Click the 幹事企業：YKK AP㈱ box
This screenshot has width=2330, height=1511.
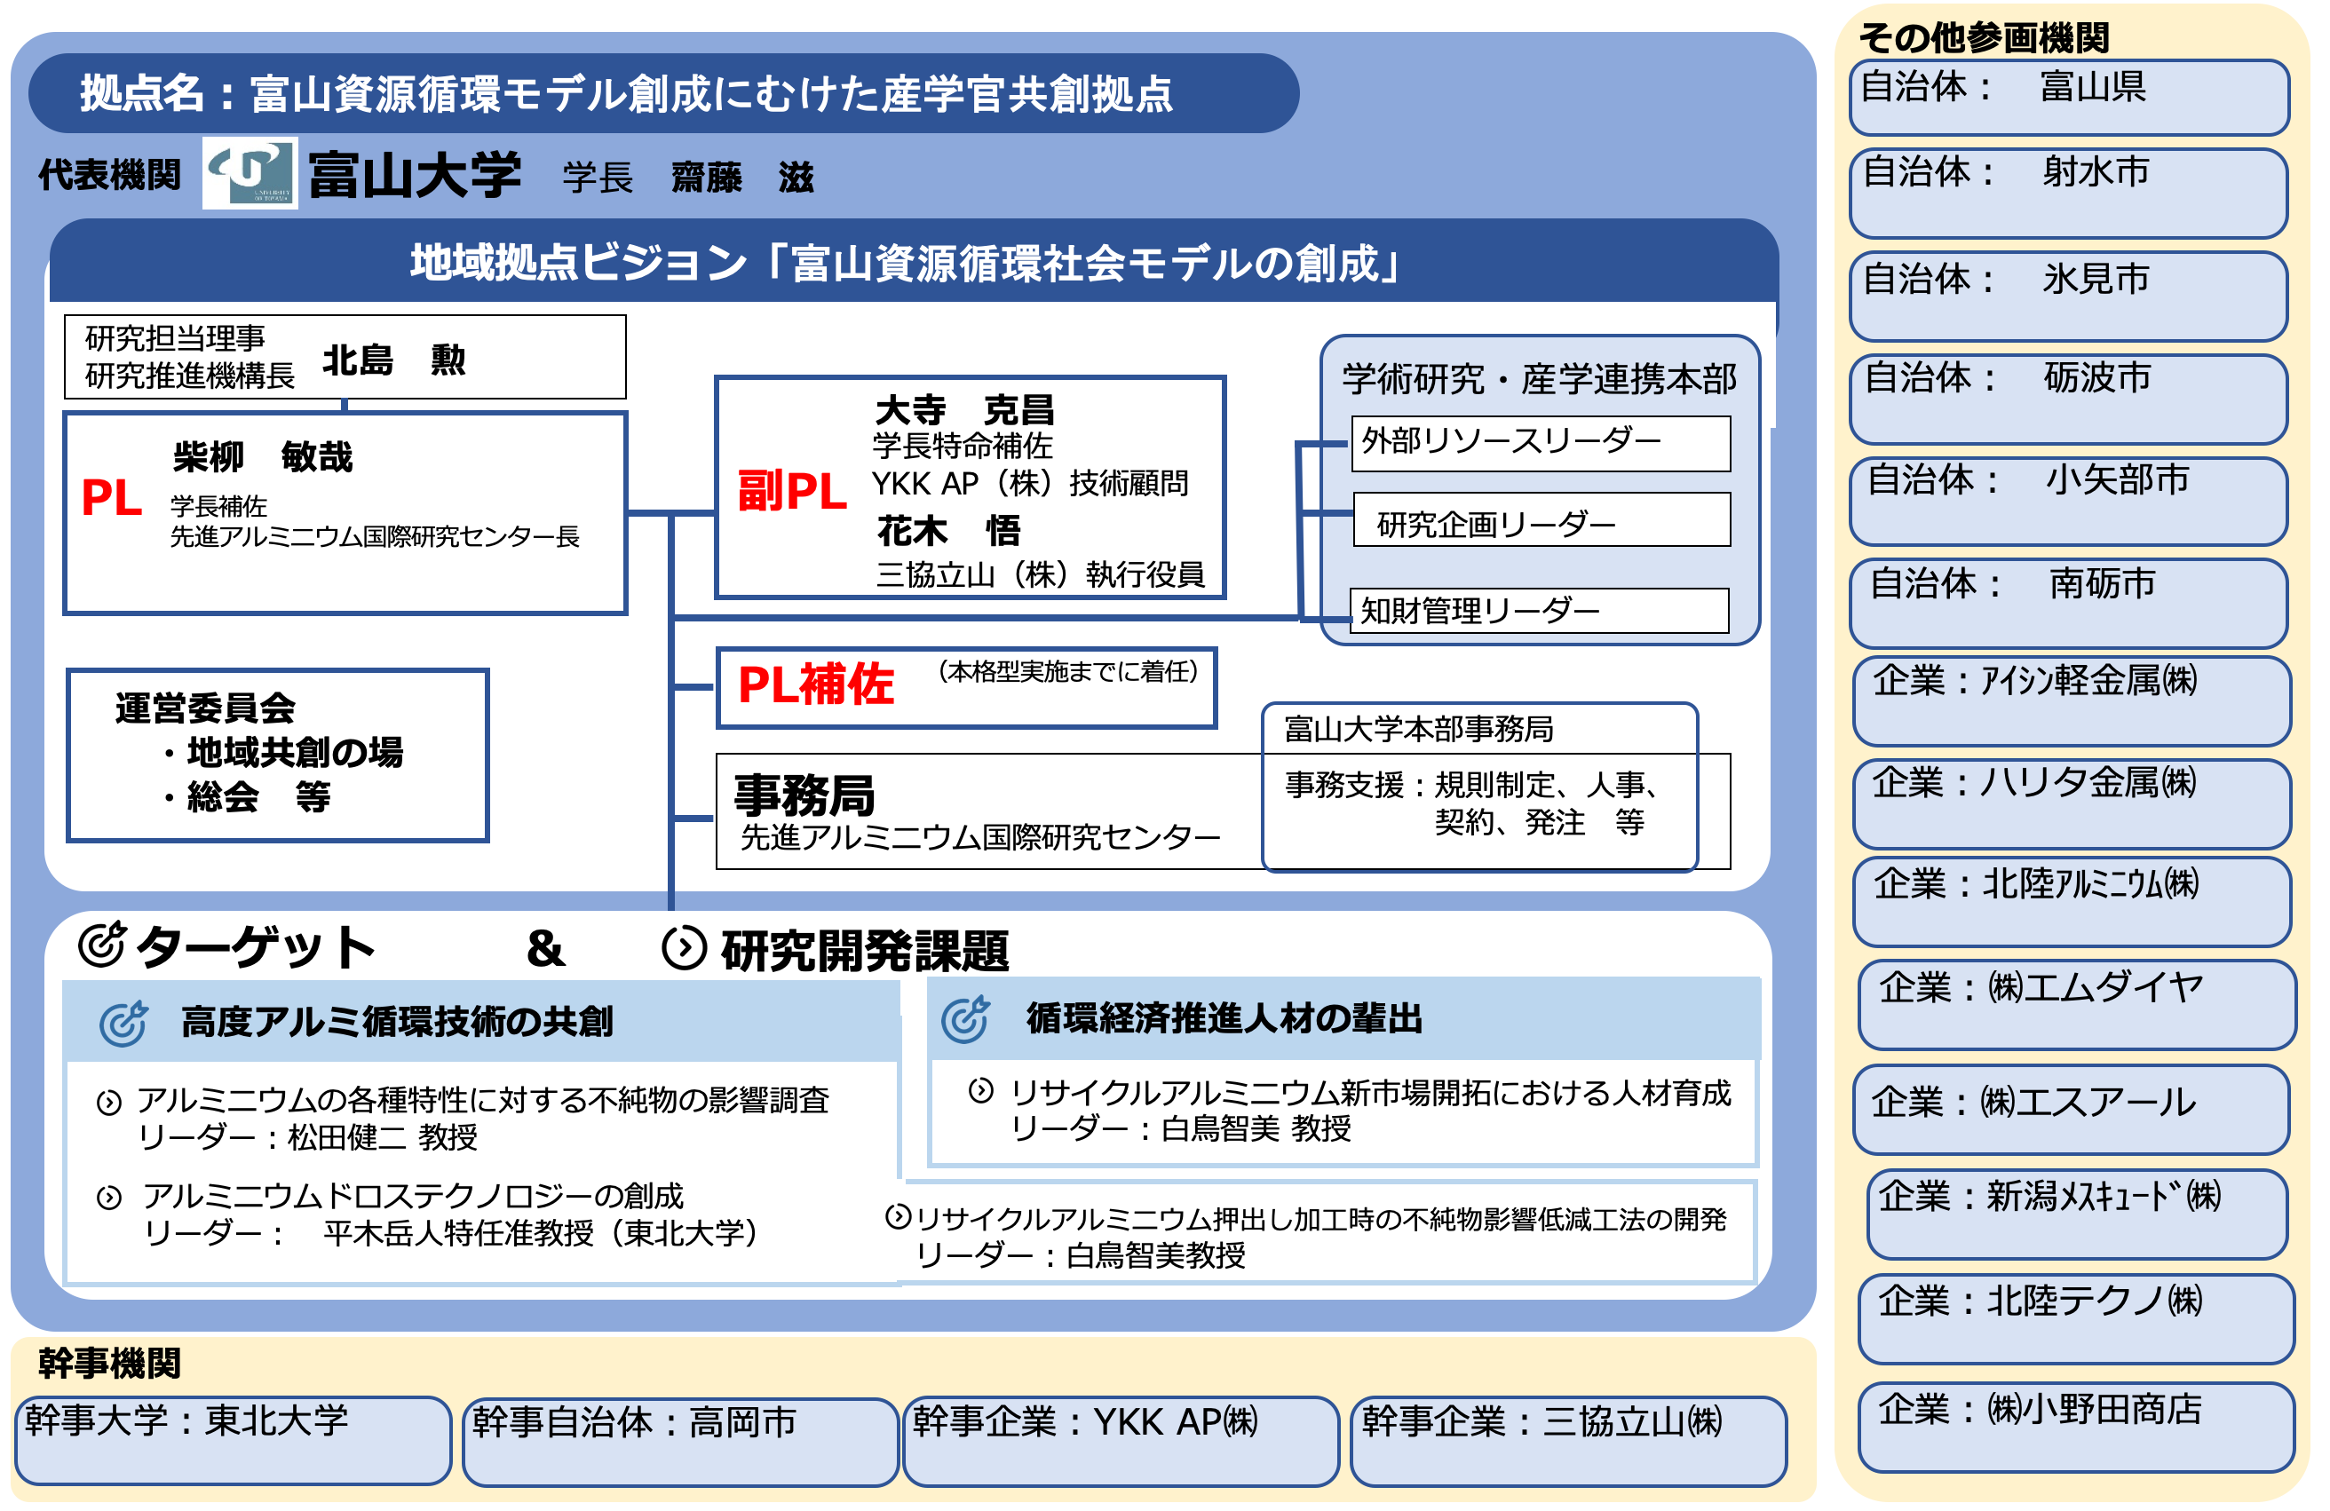[1120, 1443]
